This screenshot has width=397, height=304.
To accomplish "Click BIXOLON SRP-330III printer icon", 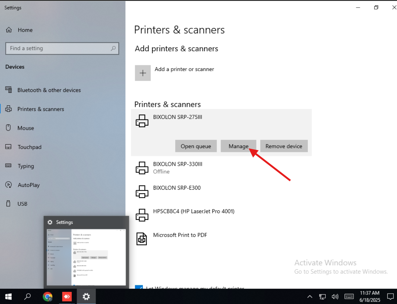I will click(142, 168).
